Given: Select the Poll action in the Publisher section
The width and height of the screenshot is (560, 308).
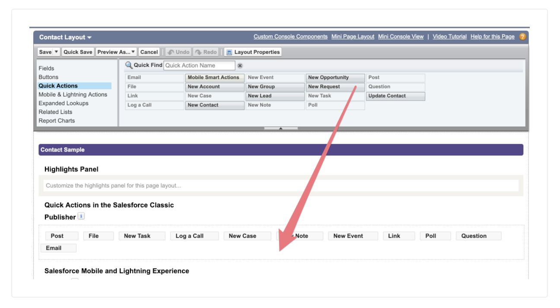Looking at the screenshot, I should 436,236.
